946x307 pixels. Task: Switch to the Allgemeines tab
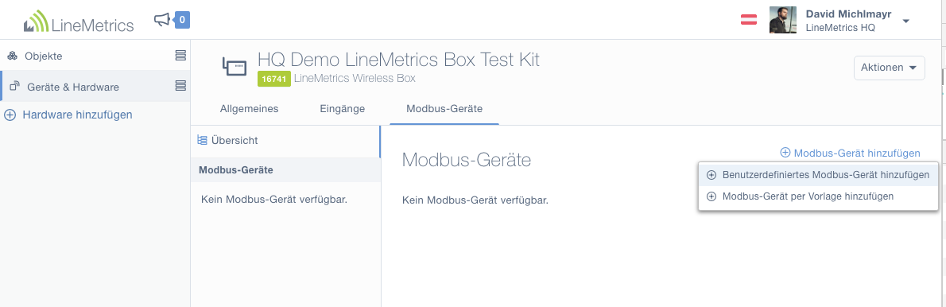click(249, 109)
